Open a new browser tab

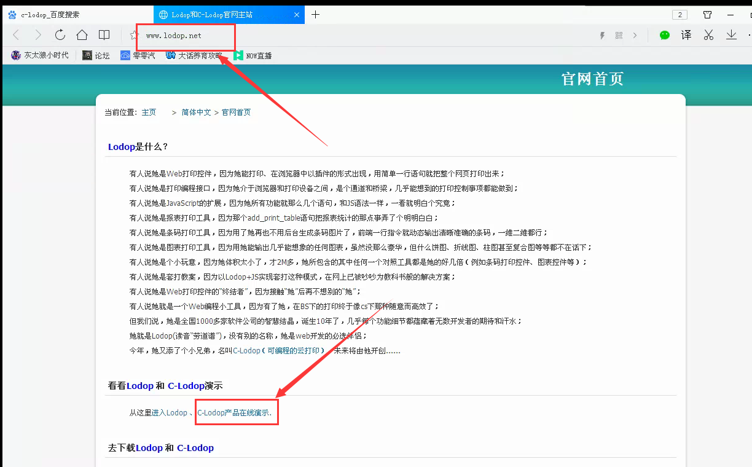coord(315,14)
